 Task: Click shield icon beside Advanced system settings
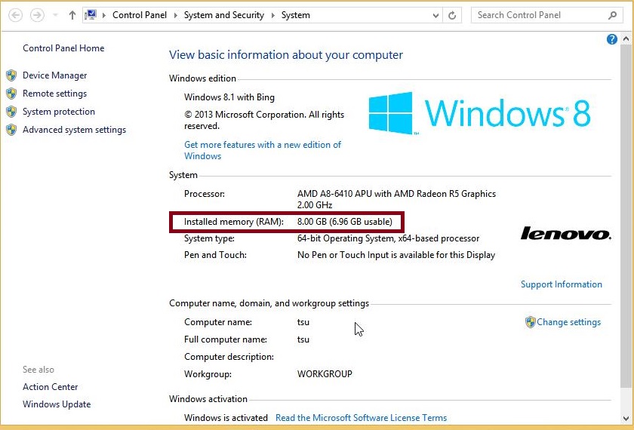[x=11, y=130]
